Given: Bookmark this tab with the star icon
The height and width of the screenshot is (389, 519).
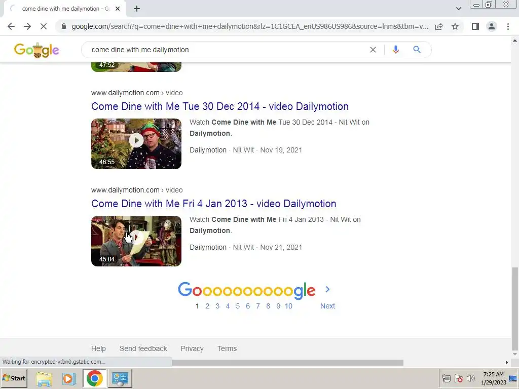Looking at the screenshot, I should (x=455, y=26).
